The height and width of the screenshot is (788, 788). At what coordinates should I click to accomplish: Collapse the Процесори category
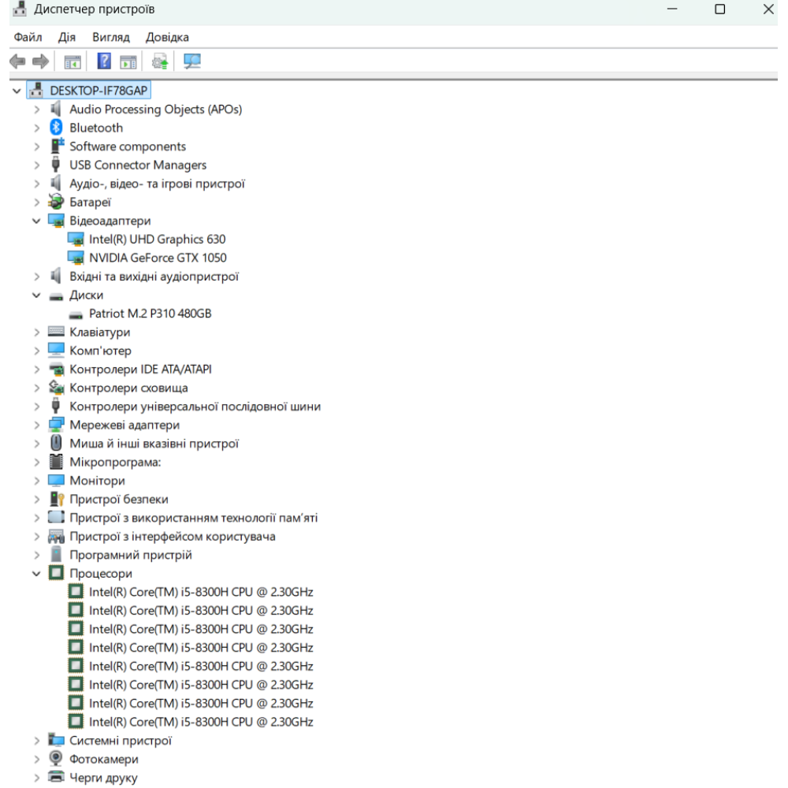coord(36,574)
